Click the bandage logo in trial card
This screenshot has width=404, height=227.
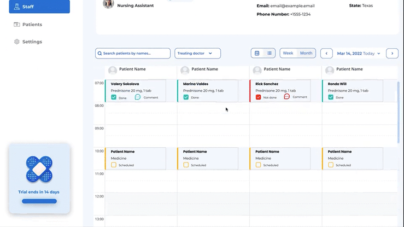tap(39, 169)
